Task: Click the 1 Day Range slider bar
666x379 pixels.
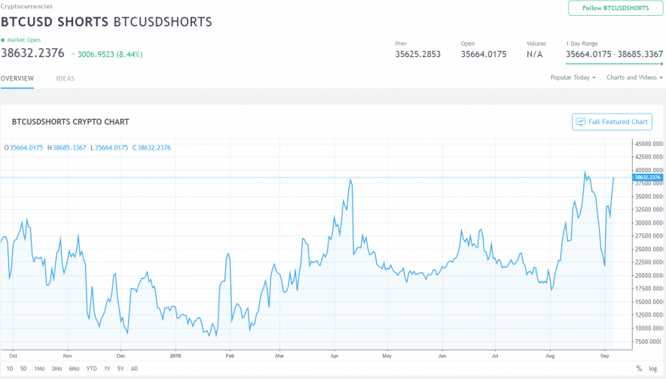Action: [x=614, y=64]
